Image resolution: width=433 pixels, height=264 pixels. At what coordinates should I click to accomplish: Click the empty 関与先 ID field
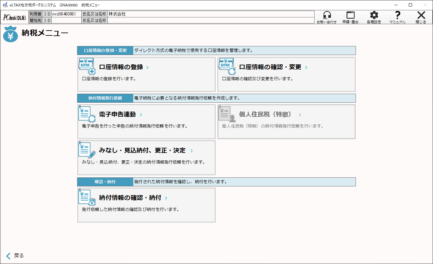pos(66,20)
